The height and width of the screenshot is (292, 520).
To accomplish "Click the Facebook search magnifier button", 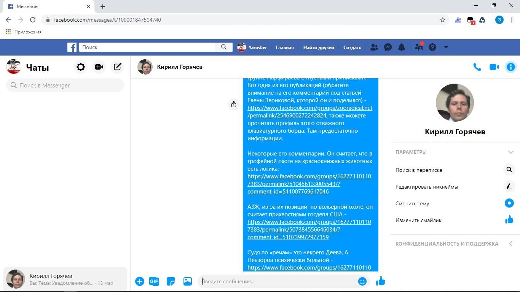I will coord(224,47).
